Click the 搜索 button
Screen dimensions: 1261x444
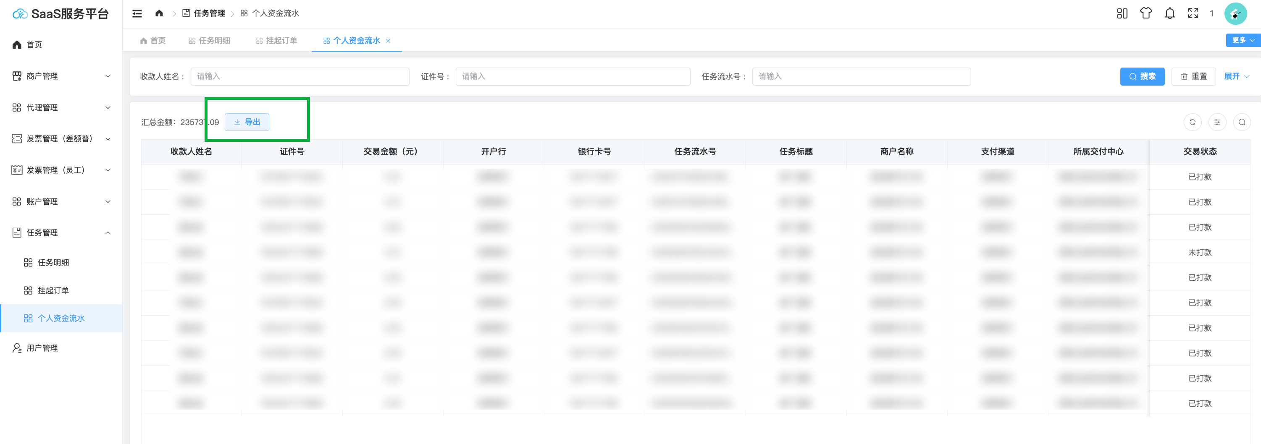coord(1142,76)
